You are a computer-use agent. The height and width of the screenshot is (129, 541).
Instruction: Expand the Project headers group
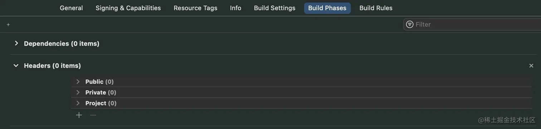point(78,103)
